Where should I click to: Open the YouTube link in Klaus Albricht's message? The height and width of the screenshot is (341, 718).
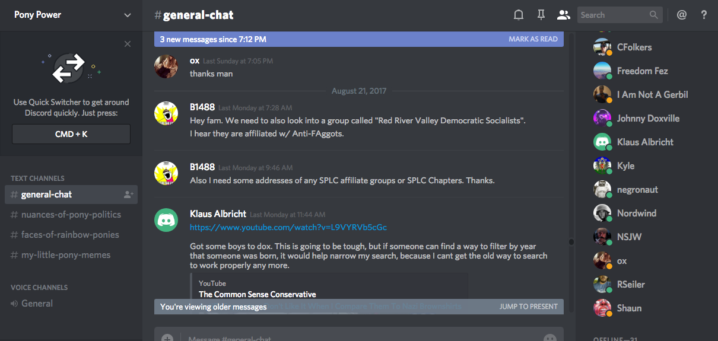[288, 227]
